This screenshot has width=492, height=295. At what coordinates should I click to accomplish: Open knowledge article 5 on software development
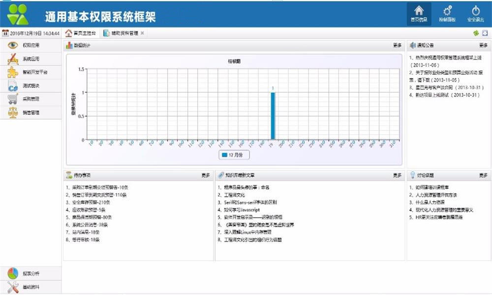point(250,217)
